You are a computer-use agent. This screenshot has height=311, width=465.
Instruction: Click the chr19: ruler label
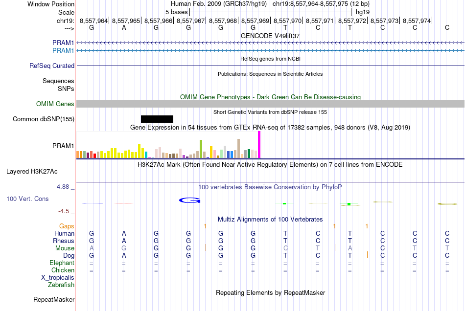65,21
